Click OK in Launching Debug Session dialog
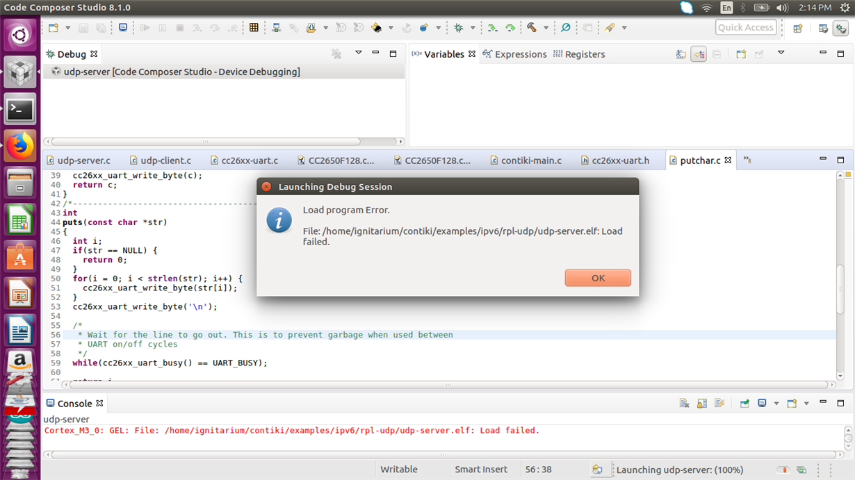This screenshot has width=855, height=480. (598, 278)
